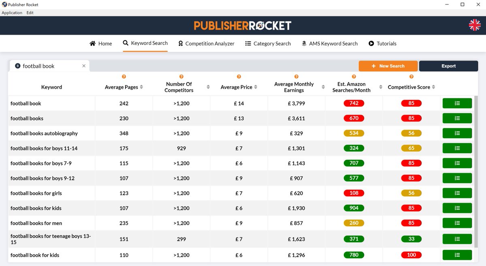Open details for 'football books for boys 11-14'
486x266 pixels.
click(457, 148)
